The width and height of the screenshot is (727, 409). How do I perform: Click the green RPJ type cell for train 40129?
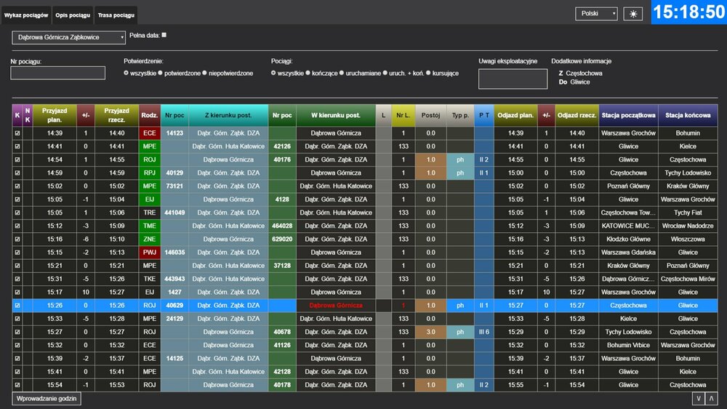(x=150, y=173)
